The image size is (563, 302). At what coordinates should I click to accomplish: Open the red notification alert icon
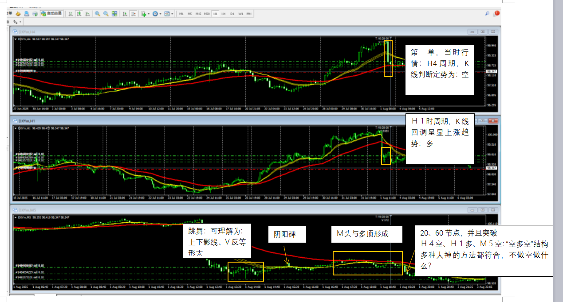(x=496, y=14)
